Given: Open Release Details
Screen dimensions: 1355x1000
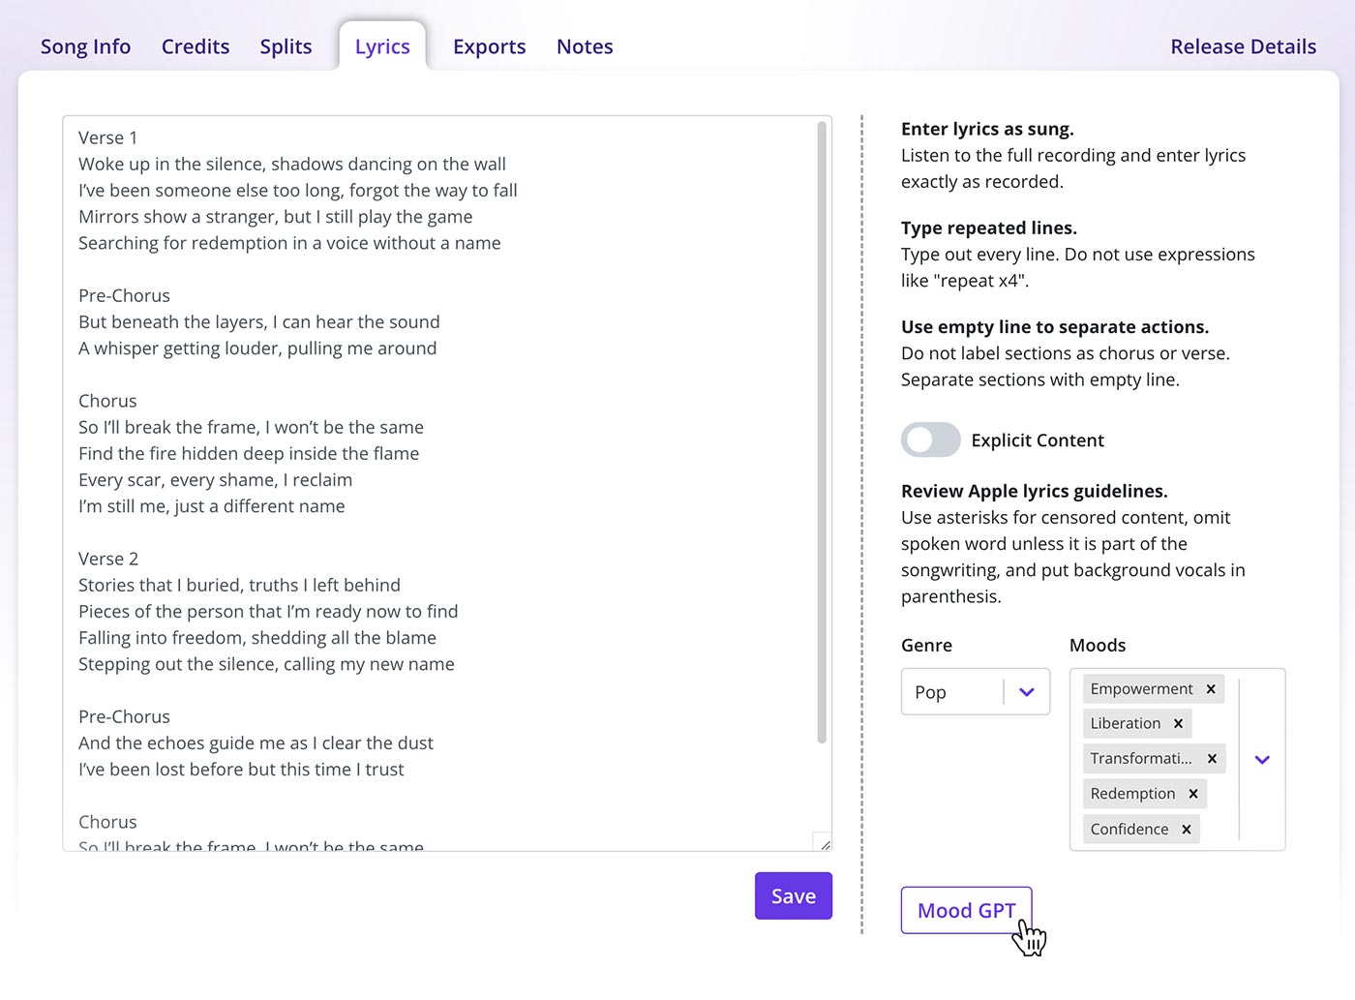Looking at the screenshot, I should (x=1243, y=46).
